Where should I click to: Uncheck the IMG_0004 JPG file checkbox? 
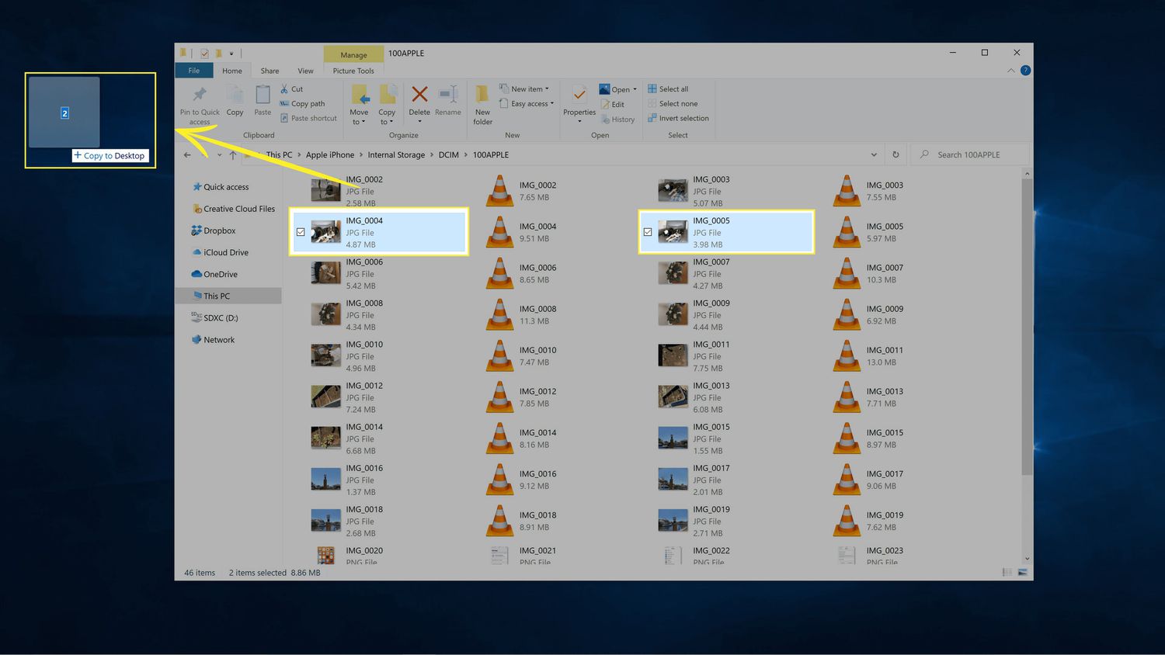301,232
